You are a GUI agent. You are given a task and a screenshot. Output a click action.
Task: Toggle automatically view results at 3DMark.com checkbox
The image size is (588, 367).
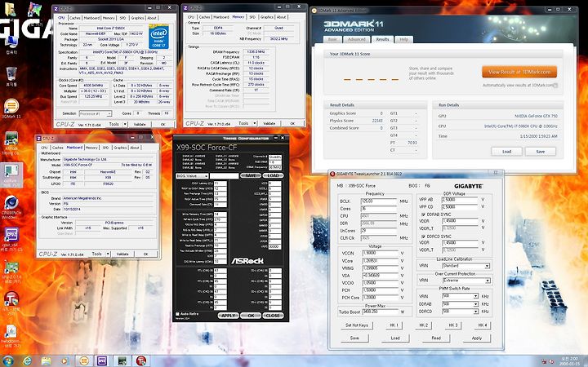555,86
